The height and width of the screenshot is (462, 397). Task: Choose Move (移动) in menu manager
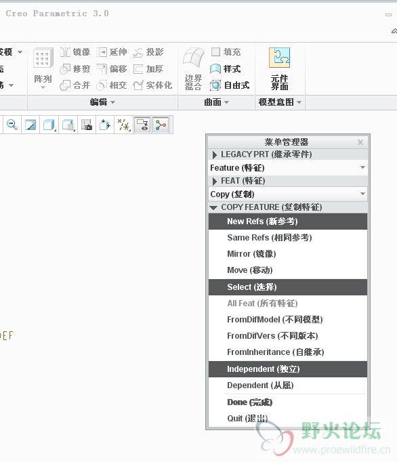(288, 270)
